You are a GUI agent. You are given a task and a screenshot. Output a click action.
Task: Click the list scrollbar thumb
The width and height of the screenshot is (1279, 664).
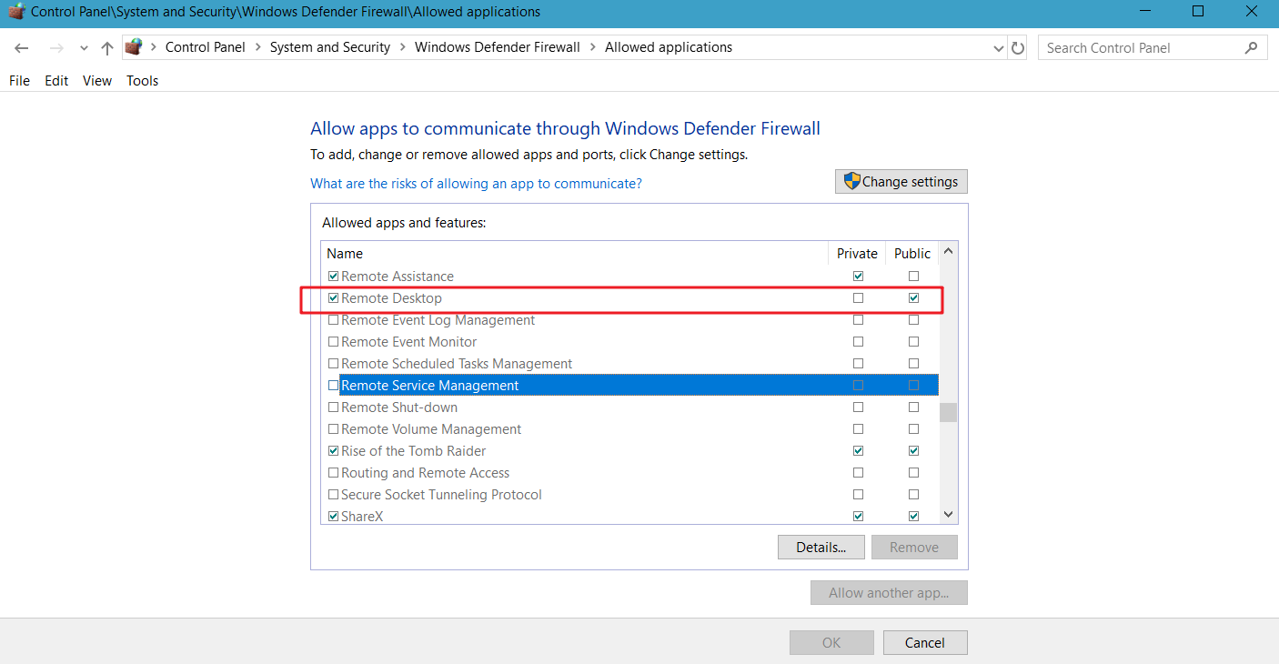coord(949,413)
